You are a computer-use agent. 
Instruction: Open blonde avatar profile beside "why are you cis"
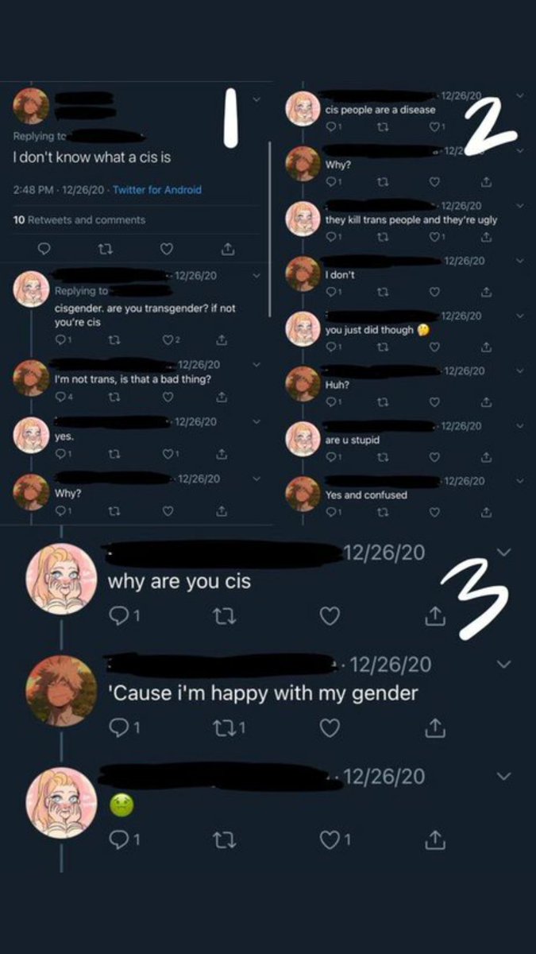[61, 579]
